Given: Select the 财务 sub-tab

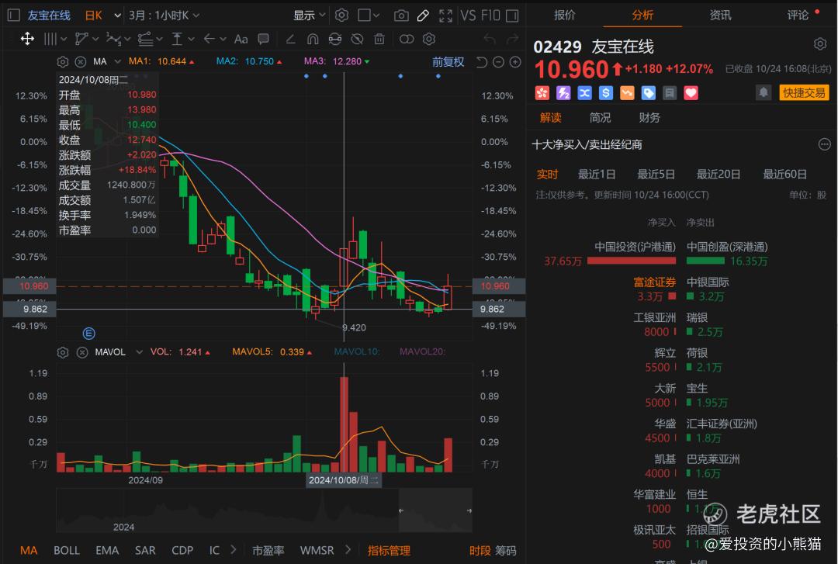Looking at the screenshot, I should tap(649, 118).
